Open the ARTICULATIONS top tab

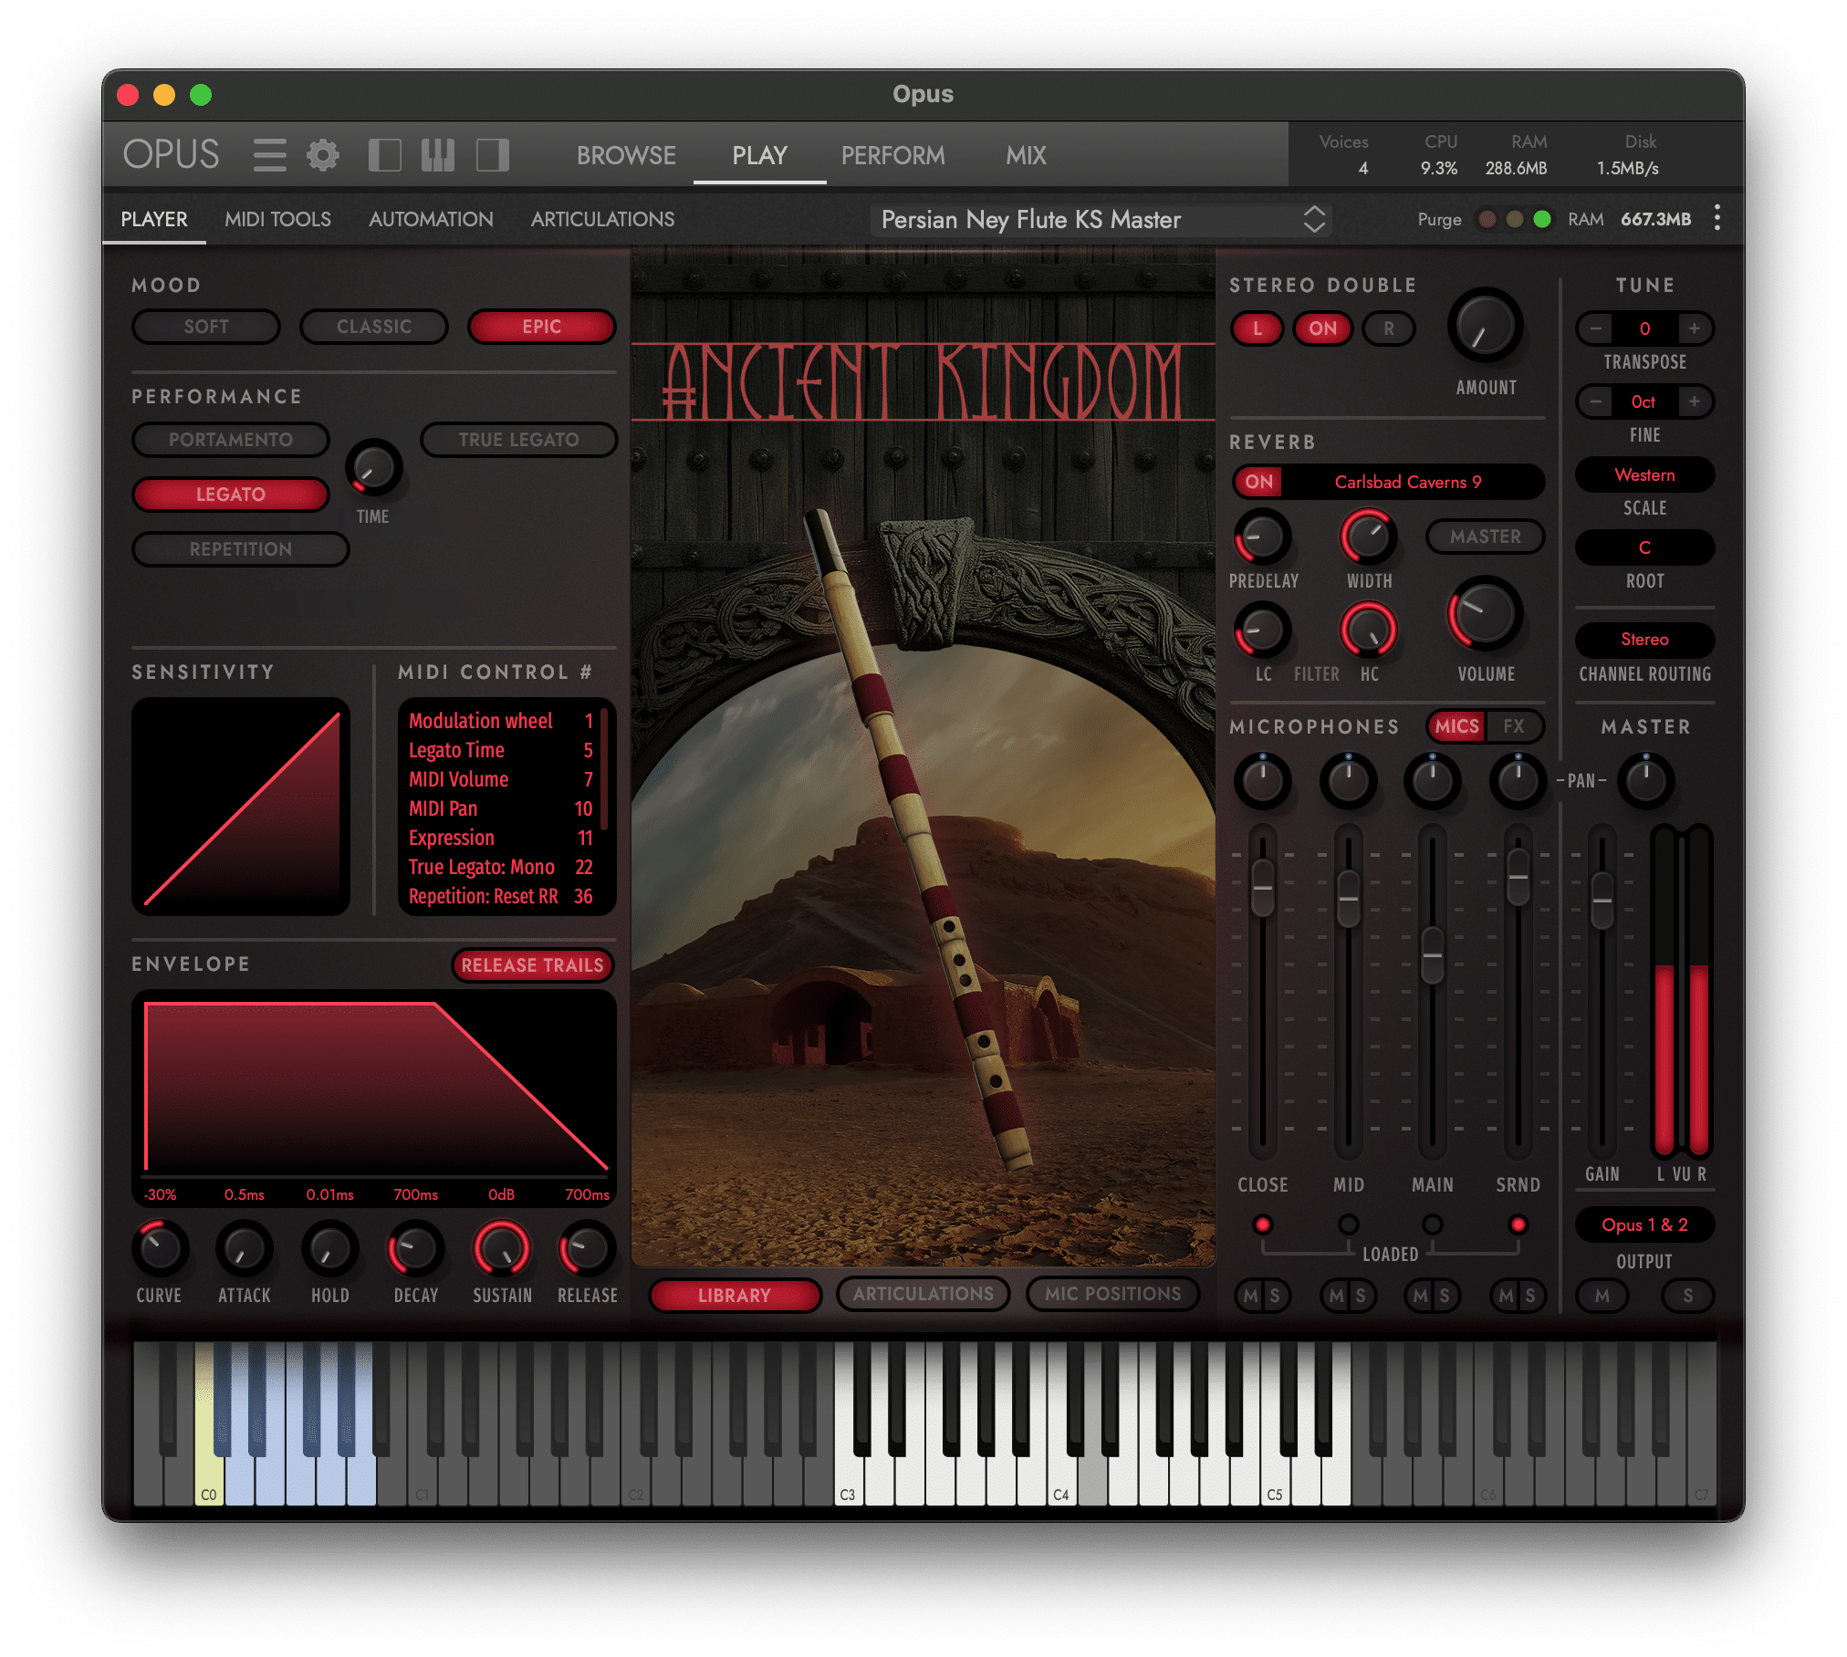pyautogui.click(x=602, y=219)
